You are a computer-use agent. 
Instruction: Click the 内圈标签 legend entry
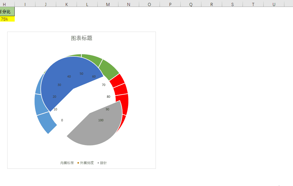67,163
